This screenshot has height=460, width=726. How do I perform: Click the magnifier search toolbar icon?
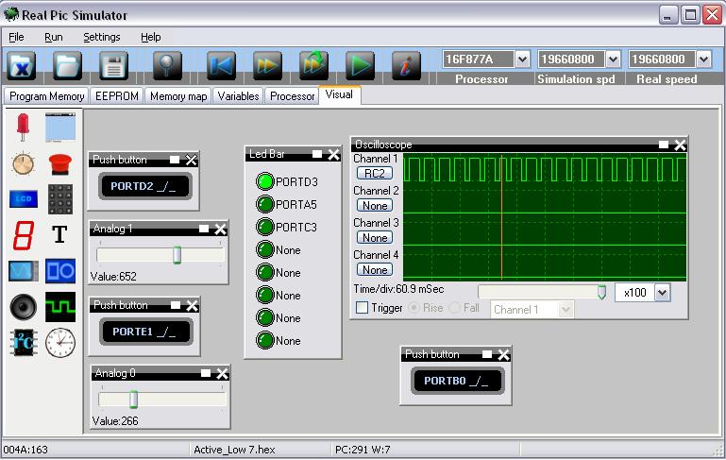[167, 66]
